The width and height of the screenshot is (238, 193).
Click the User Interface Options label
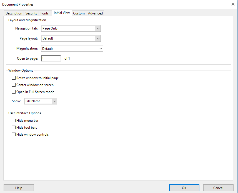pos(25,113)
